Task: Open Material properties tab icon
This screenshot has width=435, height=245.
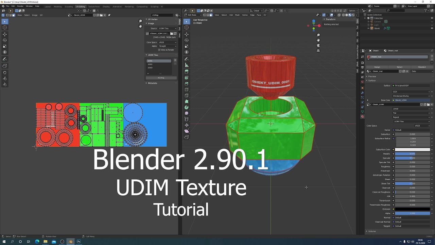Action: click(x=362, y=117)
